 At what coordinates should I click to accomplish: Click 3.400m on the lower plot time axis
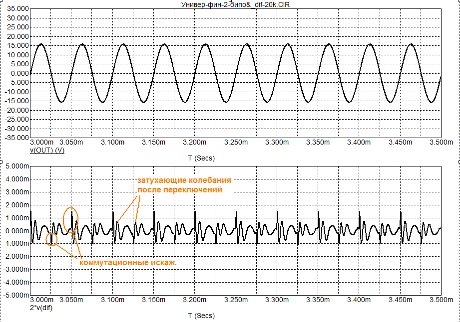359,300
